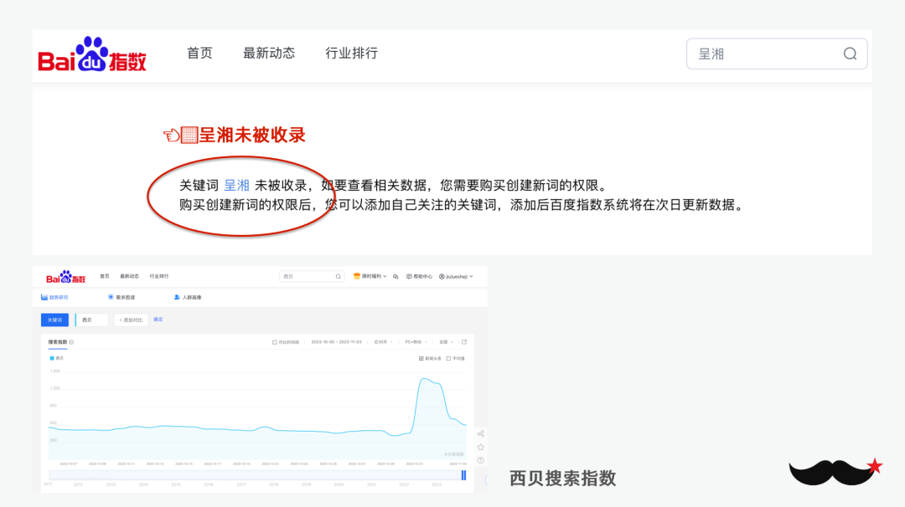Click 最新动态 in the embedded 西贝 page
The height and width of the screenshot is (507, 905).
[129, 277]
